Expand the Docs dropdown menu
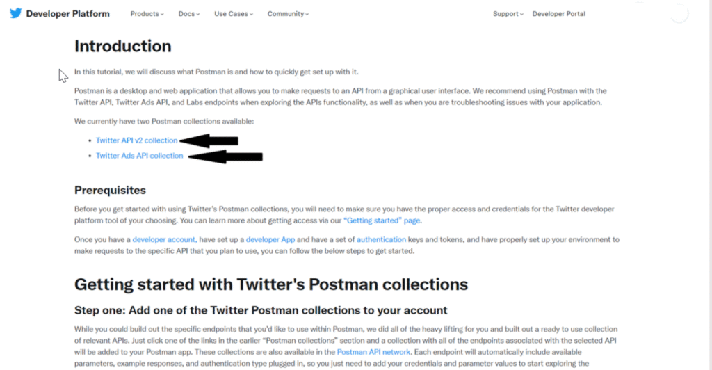The height and width of the screenshot is (370, 712). 189,14
